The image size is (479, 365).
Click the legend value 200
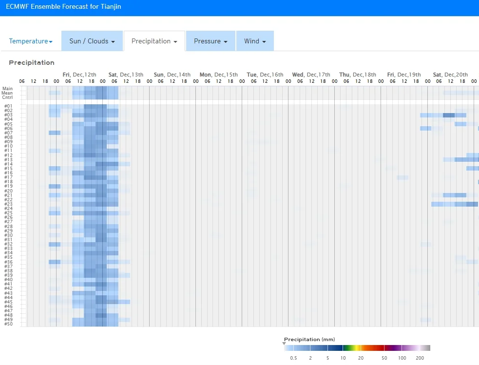click(420, 358)
